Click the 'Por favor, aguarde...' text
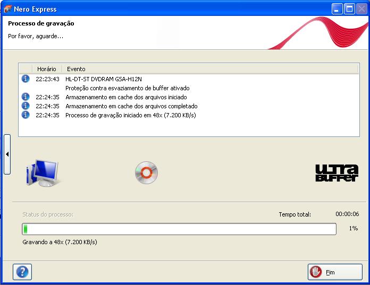Image resolution: width=370 pixels, height=285 pixels. pyautogui.click(x=36, y=36)
